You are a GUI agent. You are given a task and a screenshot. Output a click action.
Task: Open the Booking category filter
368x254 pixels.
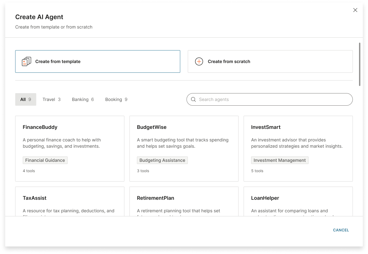tap(116, 99)
